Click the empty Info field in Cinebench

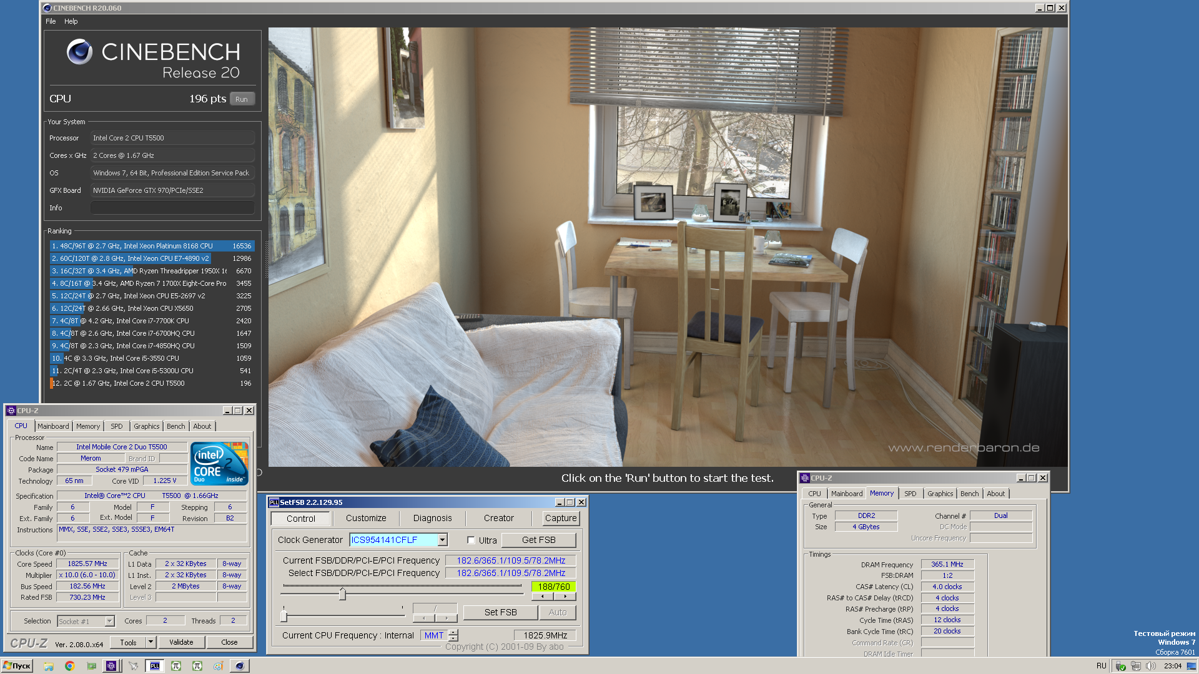pos(172,208)
